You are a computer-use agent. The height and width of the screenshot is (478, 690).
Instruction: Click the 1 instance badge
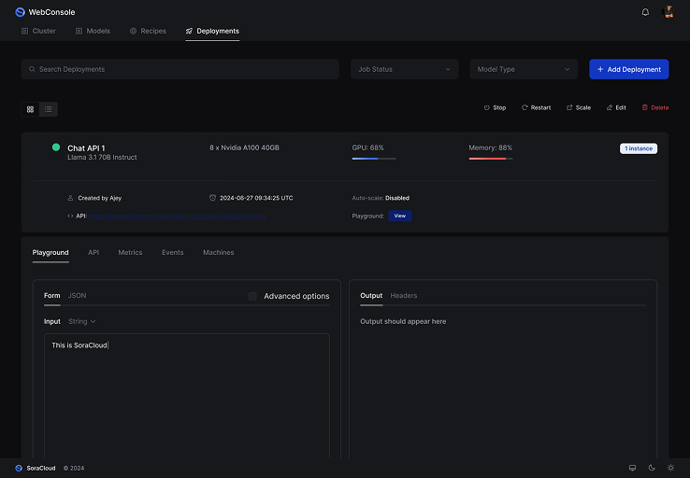639,148
